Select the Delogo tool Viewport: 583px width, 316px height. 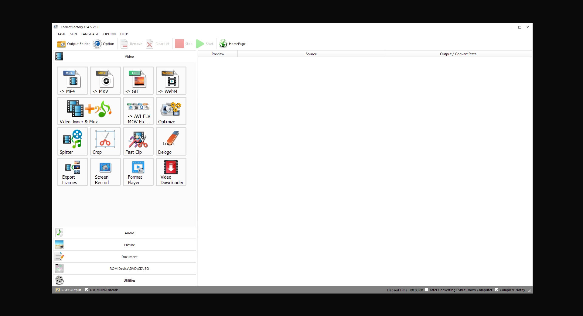(x=171, y=142)
